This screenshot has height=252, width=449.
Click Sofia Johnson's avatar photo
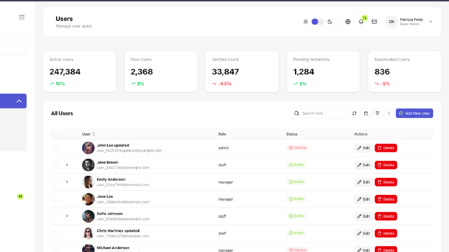[x=88, y=216]
